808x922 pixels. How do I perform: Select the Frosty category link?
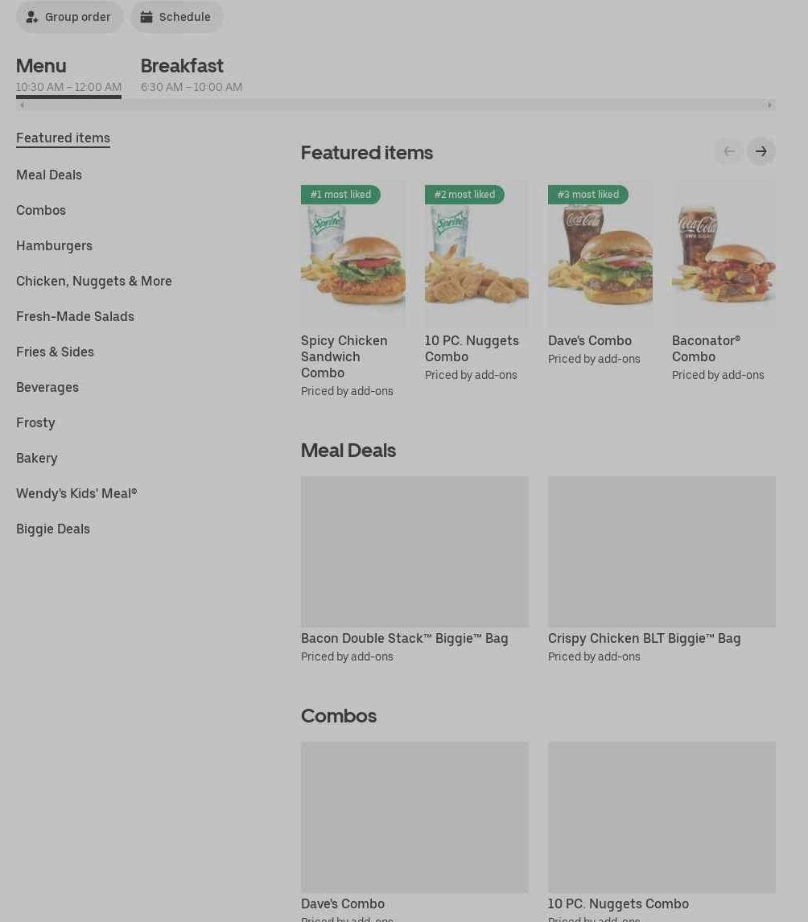pyautogui.click(x=35, y=422)
